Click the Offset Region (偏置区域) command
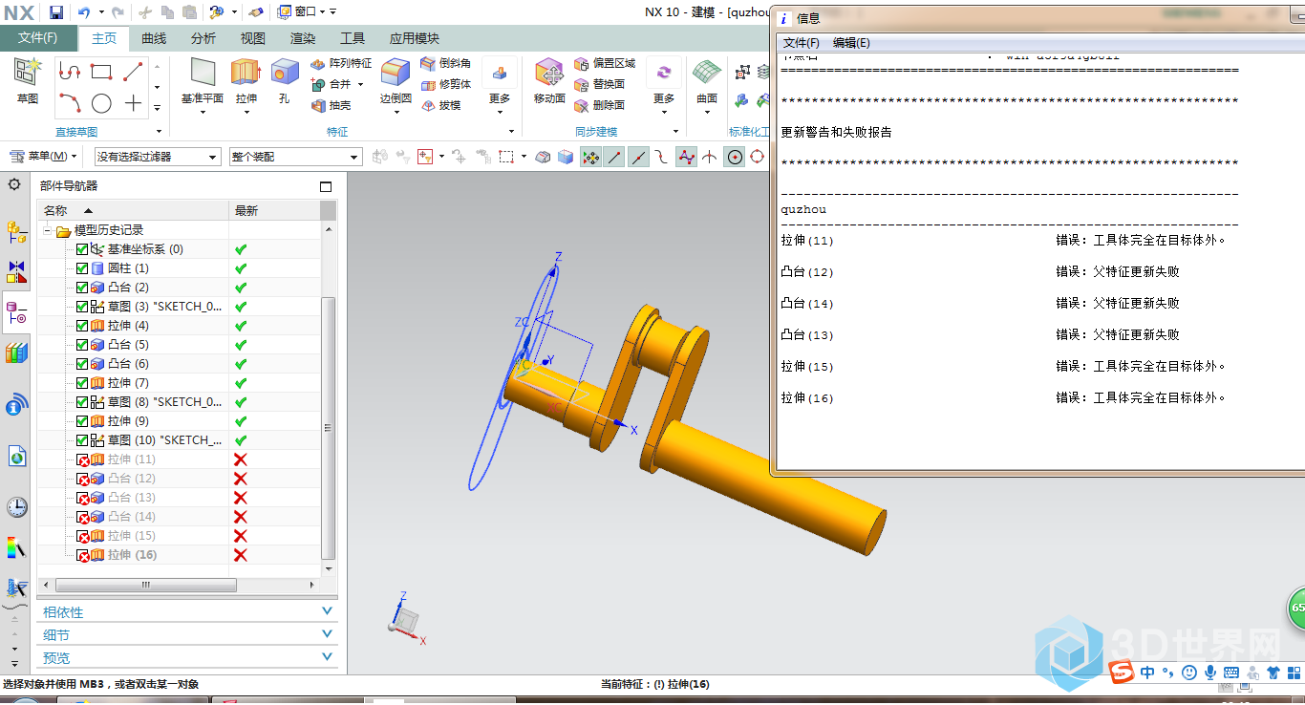1305x705 pixels. (x=605, y=63)
